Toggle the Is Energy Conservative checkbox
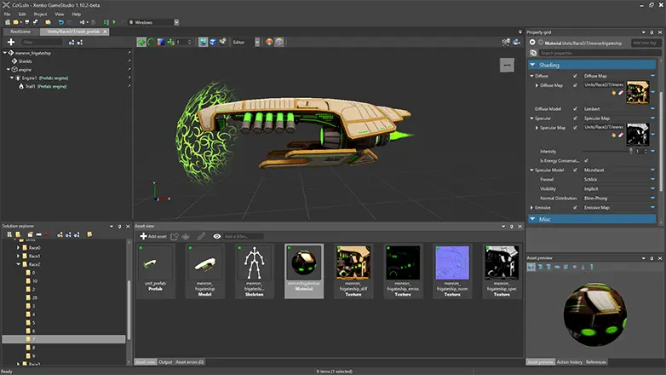The image size is (666, 375). (586, 161)
